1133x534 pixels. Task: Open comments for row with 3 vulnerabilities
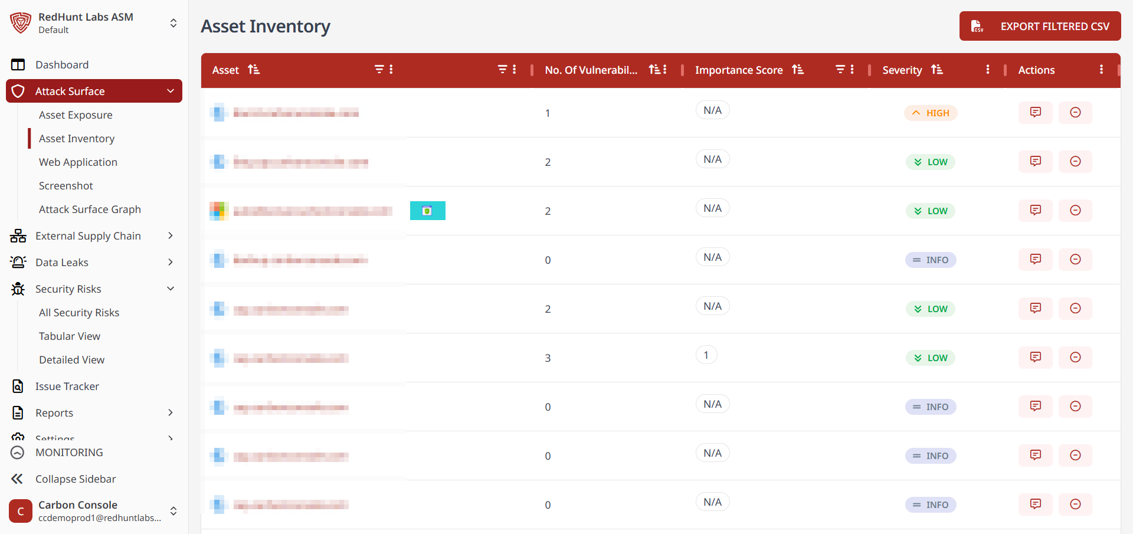pyautogui.click(x=1036, y=357)
